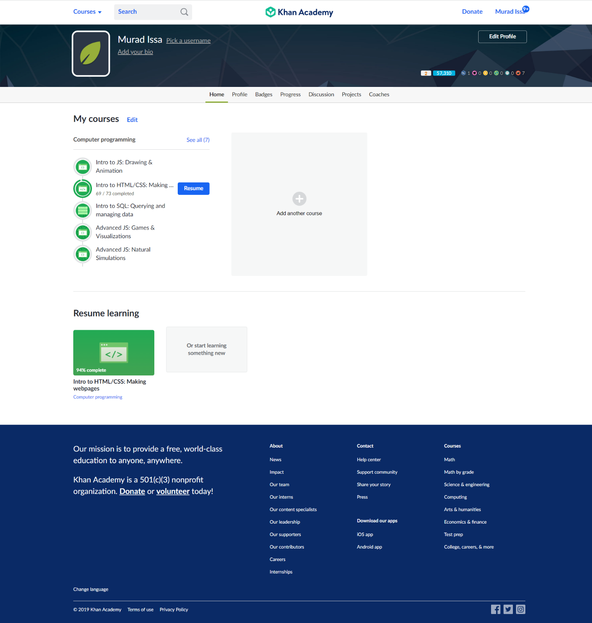This screenshot has height=623, width=592.
Task: Open the Computing footer link
Action: pyautogui.click(x=455, y=497)
